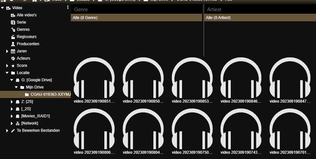The image size is (316, 159).
Task: Click the Score star icon
Action: point(13,66)
